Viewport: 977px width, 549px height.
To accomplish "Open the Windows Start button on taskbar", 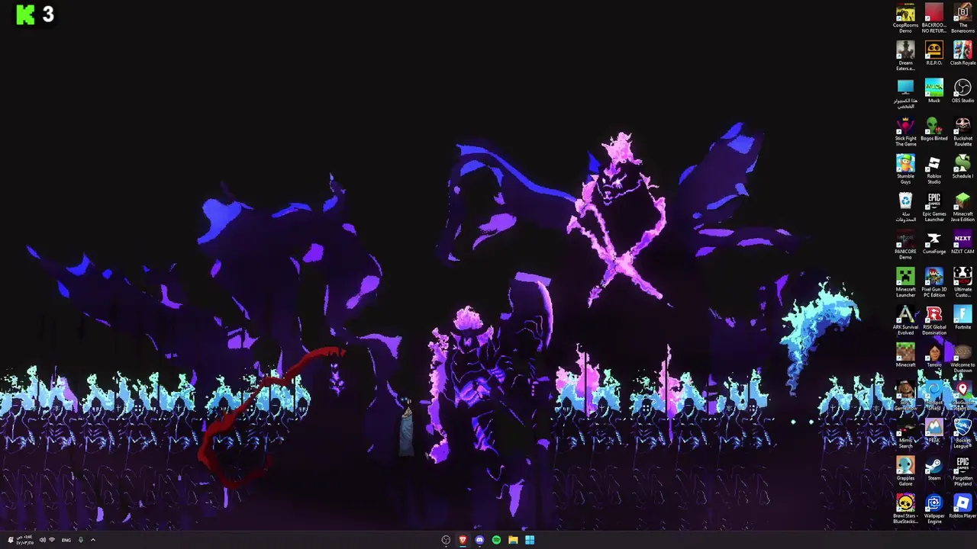I will (x=530, y=540).
